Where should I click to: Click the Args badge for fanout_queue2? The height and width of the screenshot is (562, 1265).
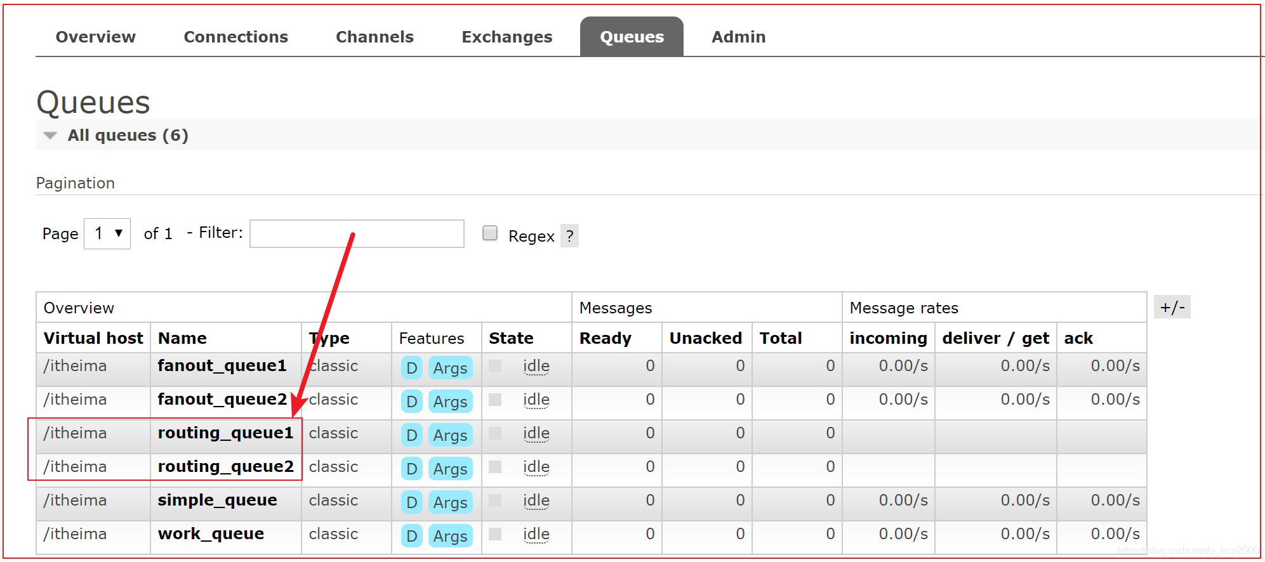pos(450,402)
